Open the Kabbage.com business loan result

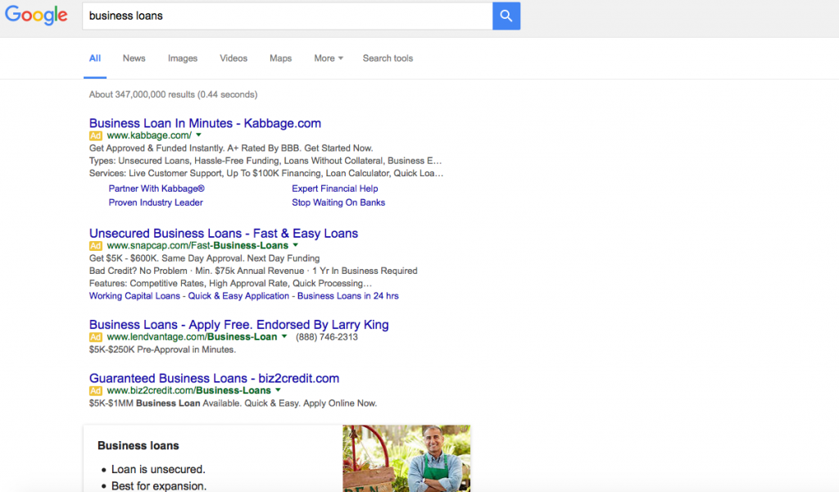205,123
